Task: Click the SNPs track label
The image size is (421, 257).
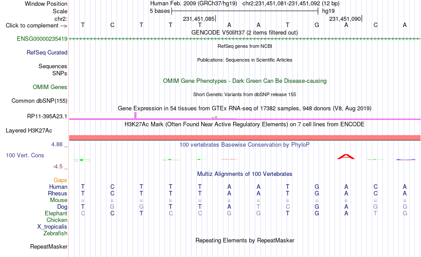Action: [60, 73]
